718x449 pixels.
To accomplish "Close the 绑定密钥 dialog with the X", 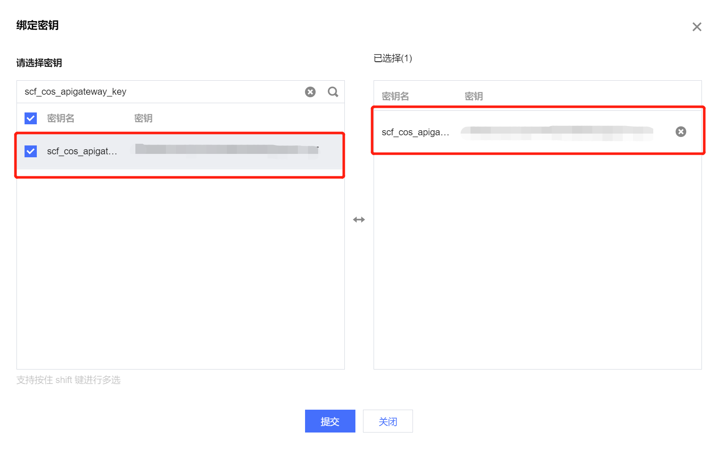I will tap(696, 27).
